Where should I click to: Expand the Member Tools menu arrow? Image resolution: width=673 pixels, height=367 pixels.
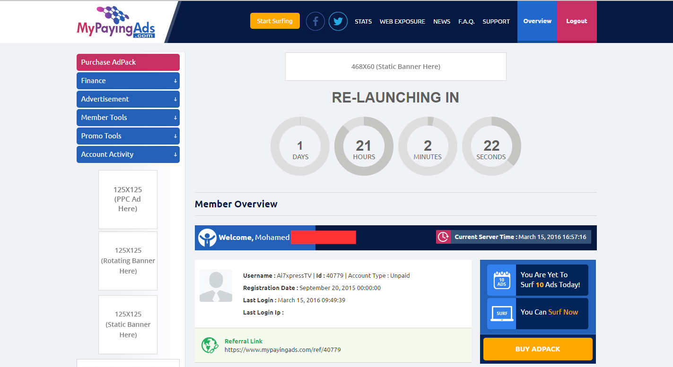click(175, 118)
